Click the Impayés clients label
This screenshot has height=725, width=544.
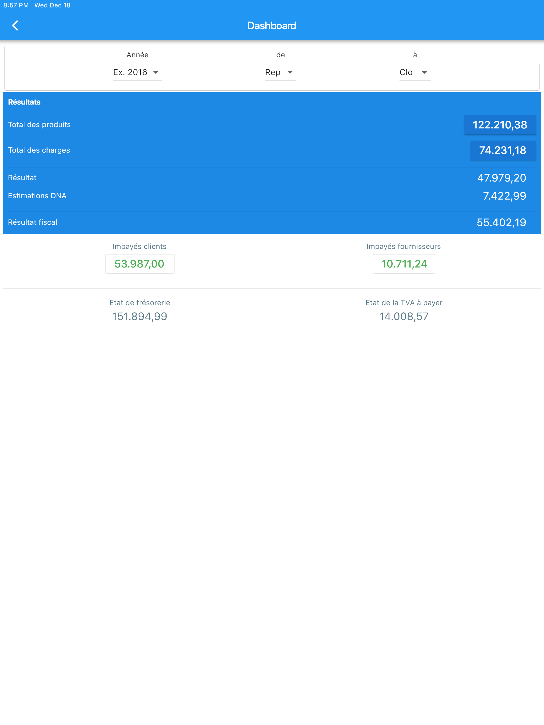139,247
